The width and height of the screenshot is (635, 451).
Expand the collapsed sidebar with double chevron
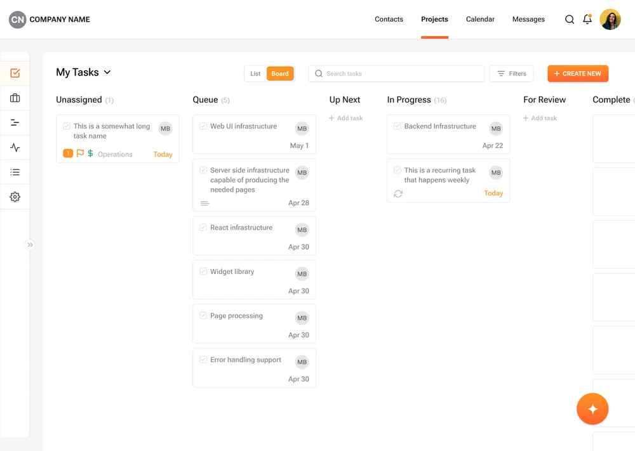[x=29, y=244]
